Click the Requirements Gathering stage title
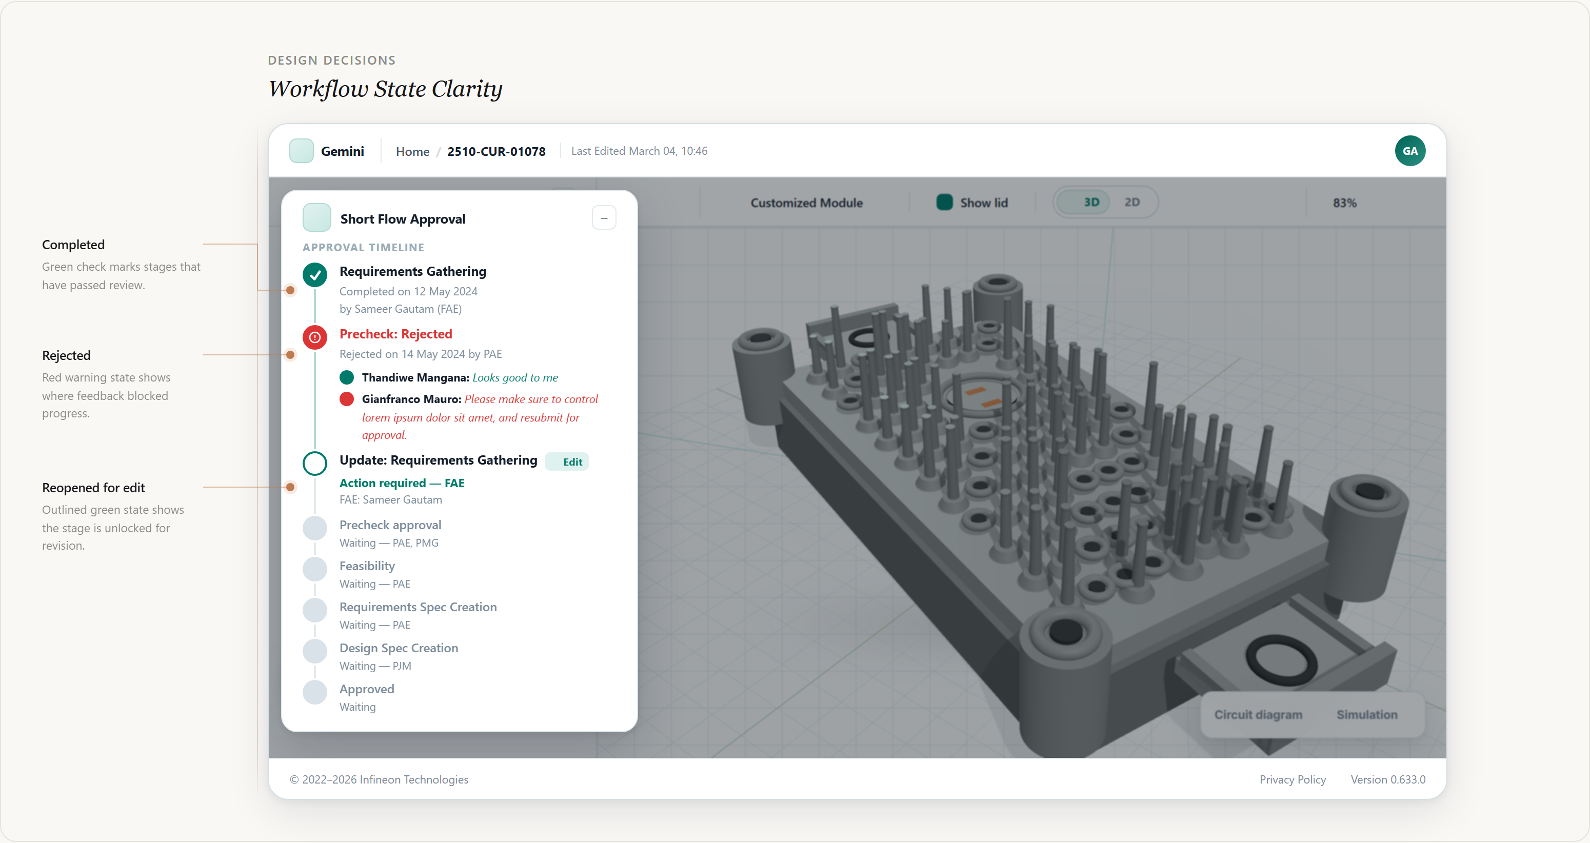Screen dimensions: 1590x843 413,272
